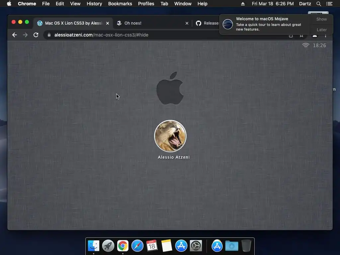Open the Trash in the Dock
340x255 pixels.
[246, 246]
